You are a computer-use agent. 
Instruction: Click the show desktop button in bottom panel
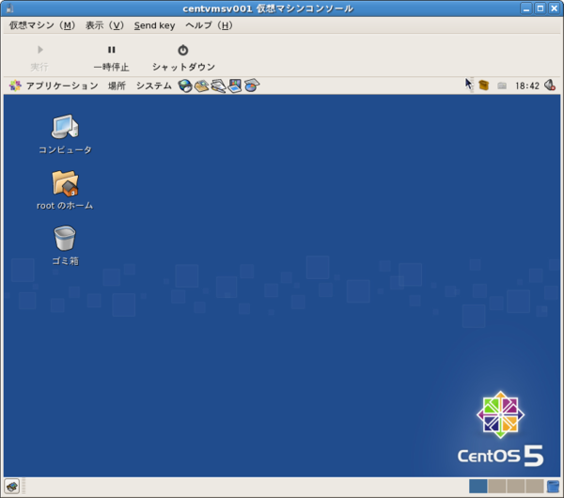click(12, 487)
